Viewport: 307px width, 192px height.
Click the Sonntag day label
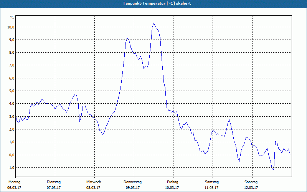click(x=251, y=182)
